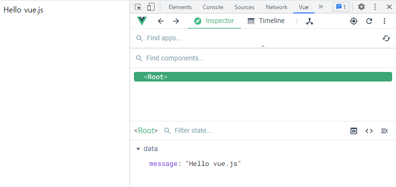Open the issues counter badge

341,7
